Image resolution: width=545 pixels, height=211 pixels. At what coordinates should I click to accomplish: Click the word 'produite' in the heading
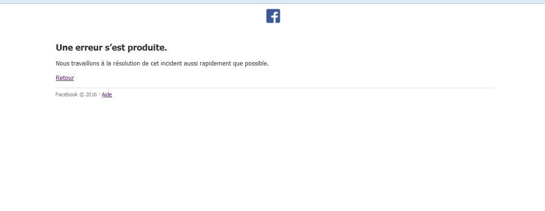(145, 48)
